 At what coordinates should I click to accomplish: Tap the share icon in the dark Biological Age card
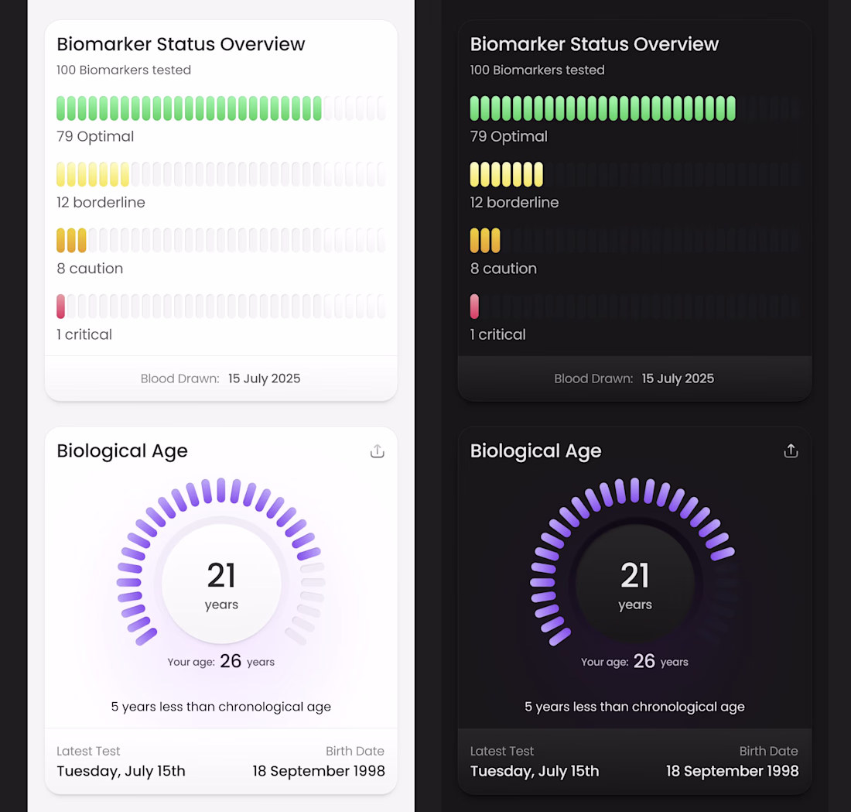(791, 451)
